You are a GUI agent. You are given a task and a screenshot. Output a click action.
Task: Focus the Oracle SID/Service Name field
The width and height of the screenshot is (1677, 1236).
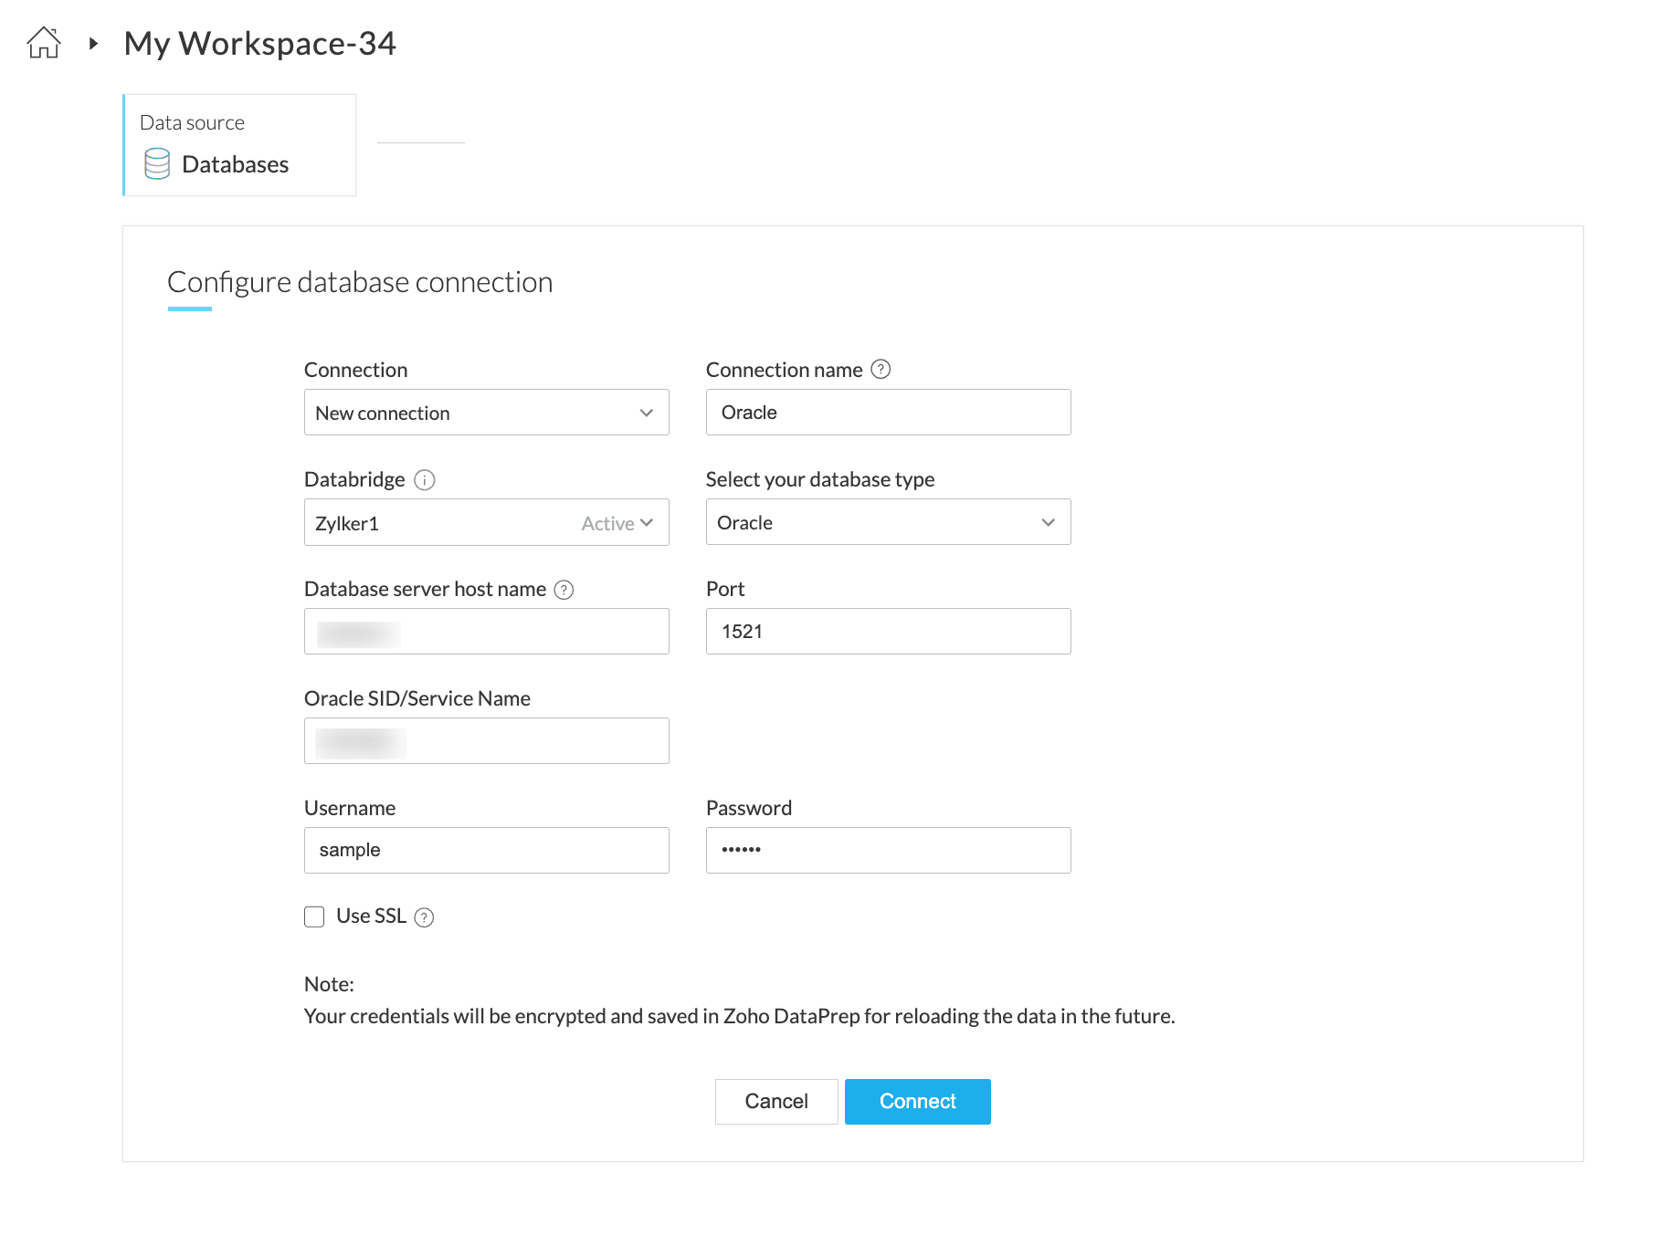coord(486,741)
